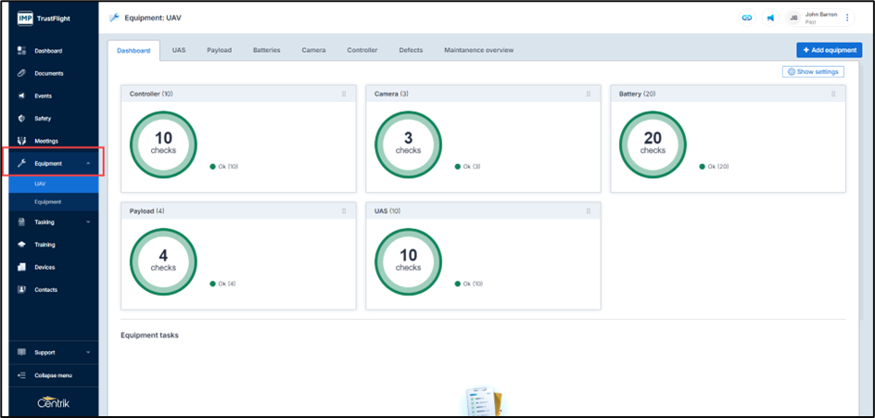Click the announcements megaphone icon in header
The image size is (875, 418).
click(770, 18)
